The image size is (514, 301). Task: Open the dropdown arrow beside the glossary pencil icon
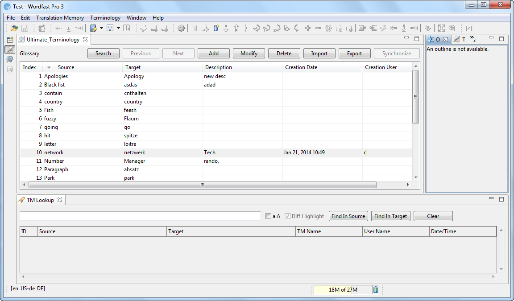(101, 28)
